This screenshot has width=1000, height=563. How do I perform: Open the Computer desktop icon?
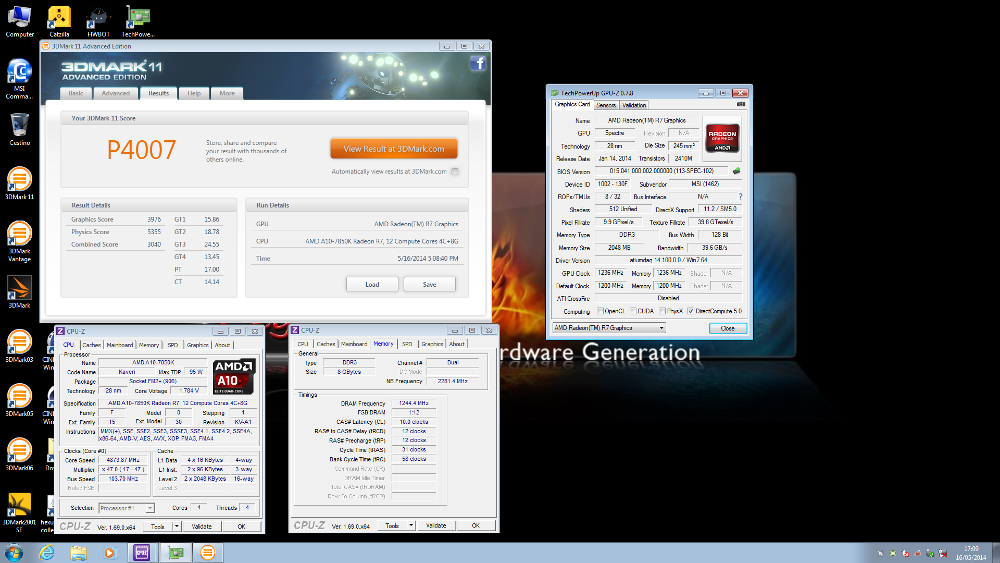tap(20, 22)
